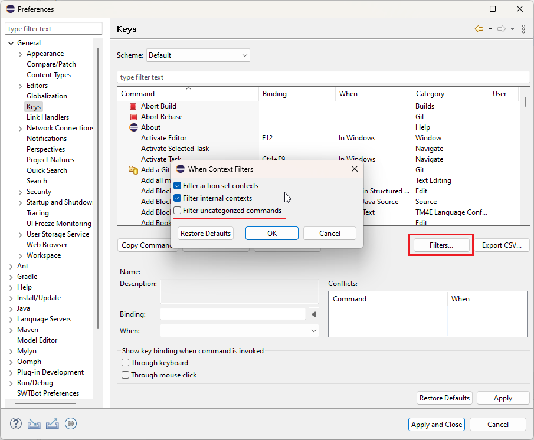
Task: Select Keys in the tree
Action: tap(34, 107)
